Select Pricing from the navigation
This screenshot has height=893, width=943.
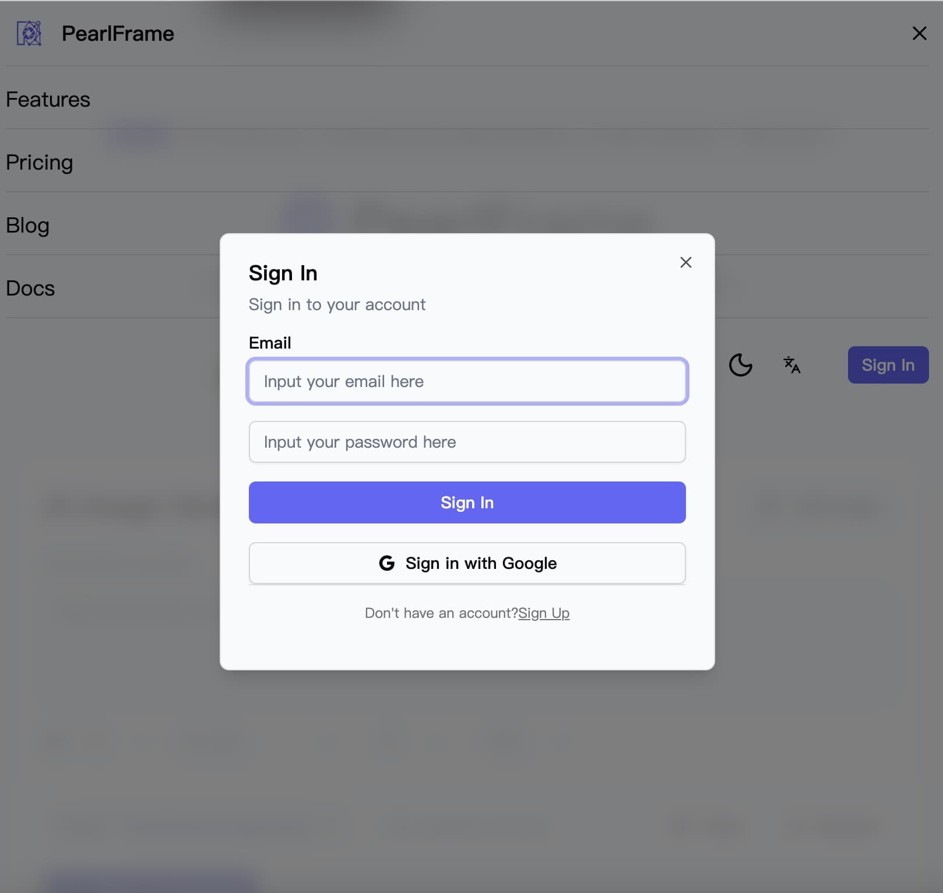pos(39,162)
